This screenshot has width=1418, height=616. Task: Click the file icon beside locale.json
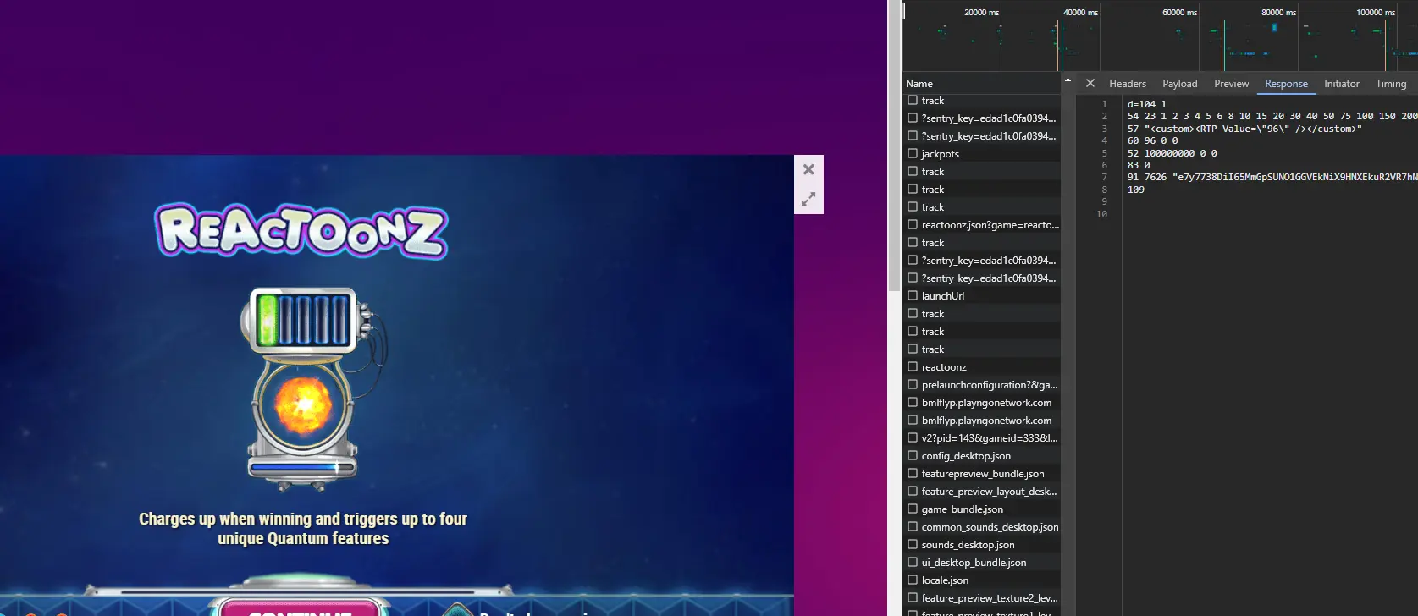point(913,580)
